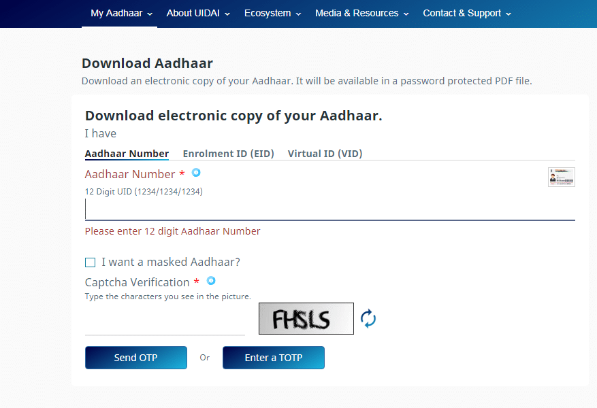Click the captcha refresh icon

tap(368, 318)
